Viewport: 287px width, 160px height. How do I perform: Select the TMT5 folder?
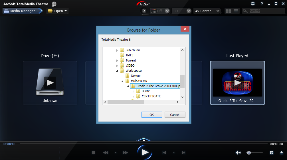pyautogui.click(x=129, y=55)
